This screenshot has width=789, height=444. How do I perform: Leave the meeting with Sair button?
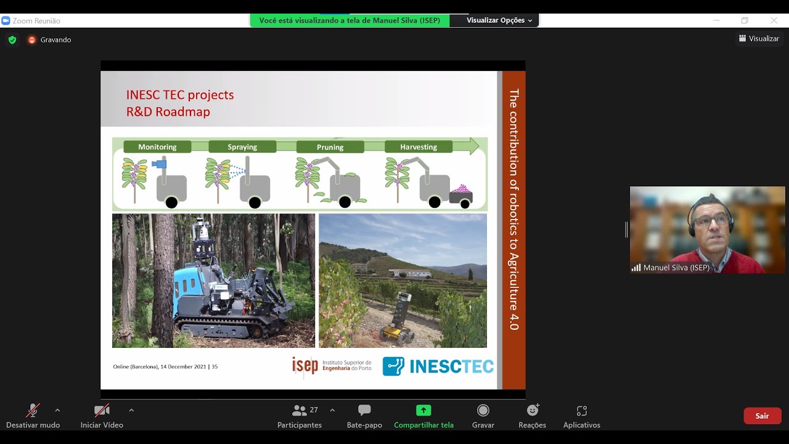(x=762, y=416)
